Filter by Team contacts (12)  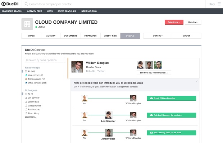tap(36, 79)
